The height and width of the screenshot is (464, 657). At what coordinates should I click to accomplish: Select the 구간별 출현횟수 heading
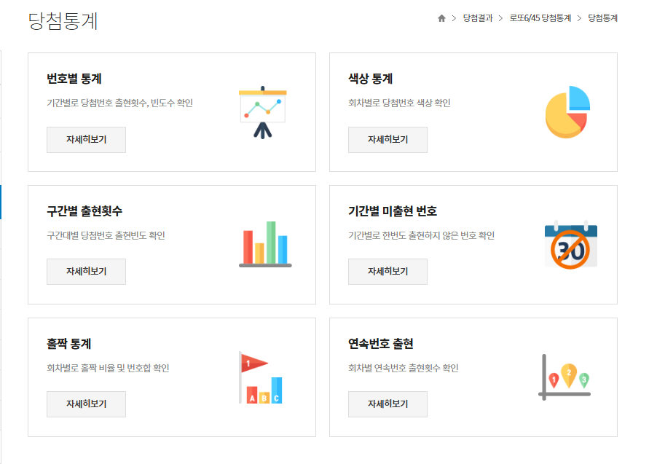pos(84,211)
